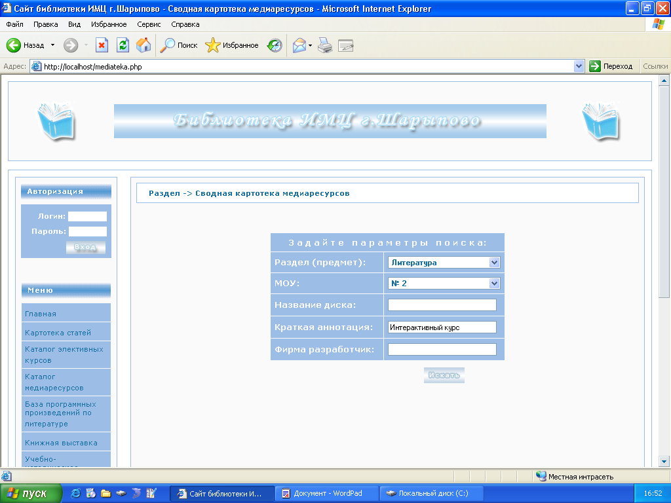Open the Mail envelope icon
This screenshot has height=503, width=671.
pyautogui.click(x=299, y=45)
